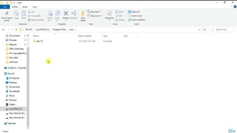Select New Volume (D:) in sidebar
This screenshot has width=237, height=133.
tap(17, 113)
